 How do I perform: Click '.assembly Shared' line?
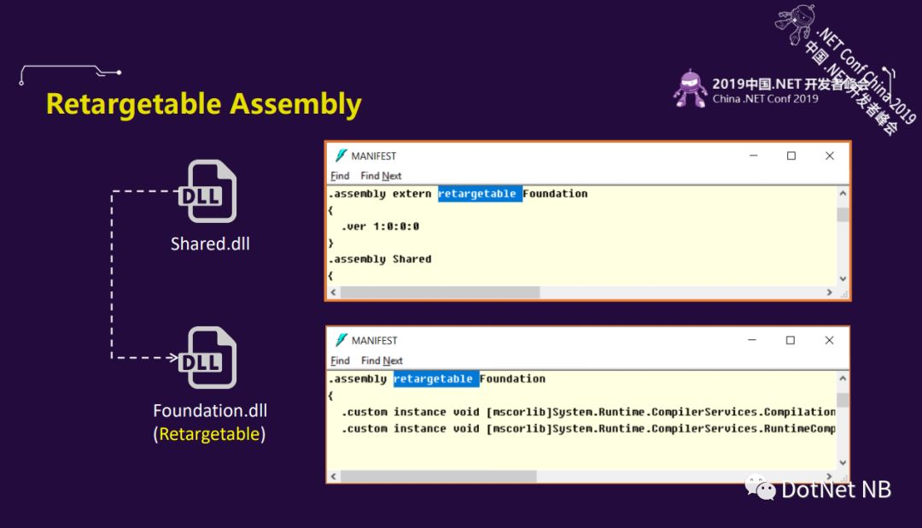click(381, 259)
